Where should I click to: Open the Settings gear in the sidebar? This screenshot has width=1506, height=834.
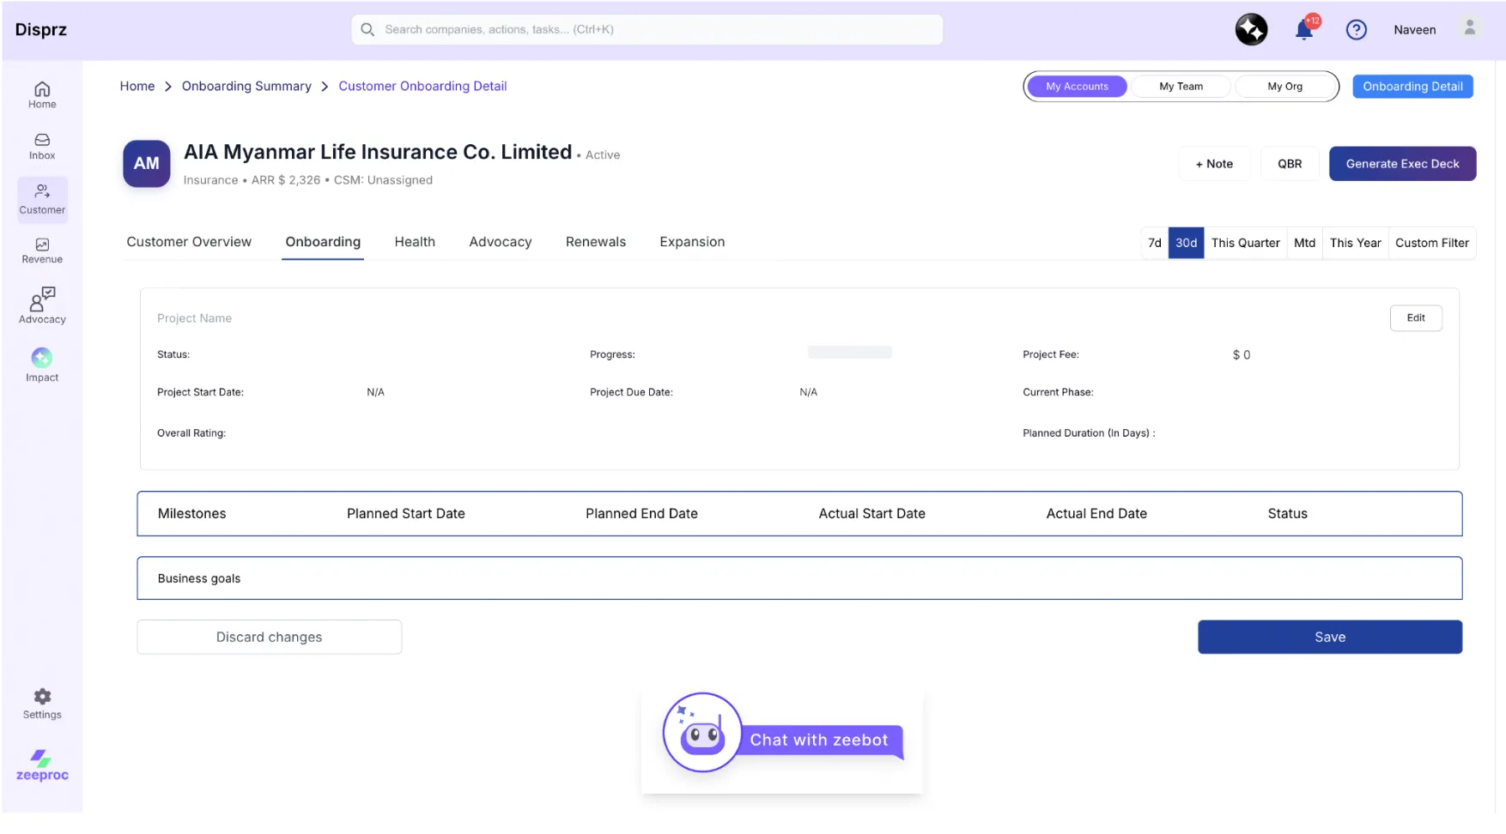pos(41,704)
